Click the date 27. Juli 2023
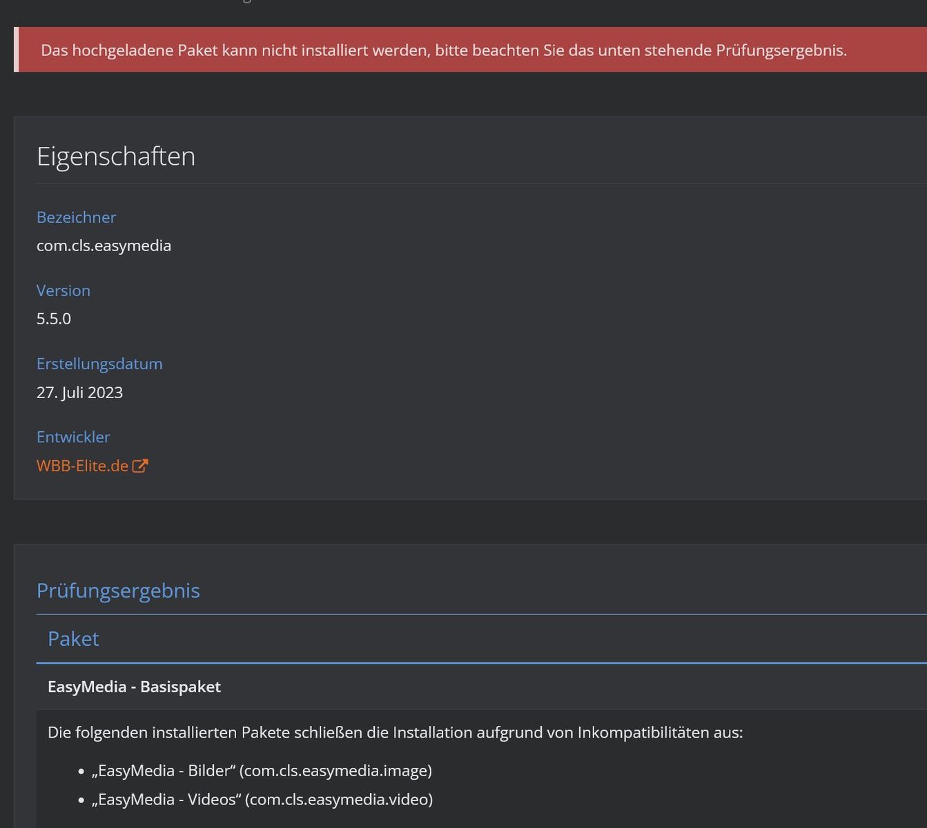 [x=79, y=393]
